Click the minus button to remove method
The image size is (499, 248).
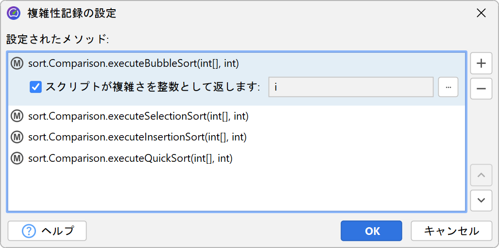[x=481, y=89]
